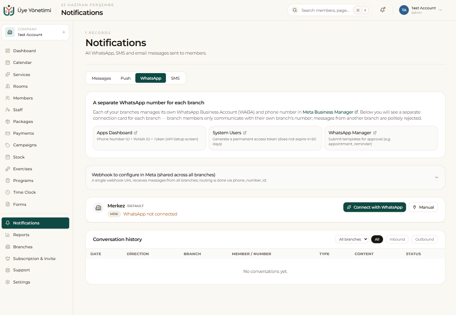
Task: Click the Stock sidebar icon
Action: [8, 157]
